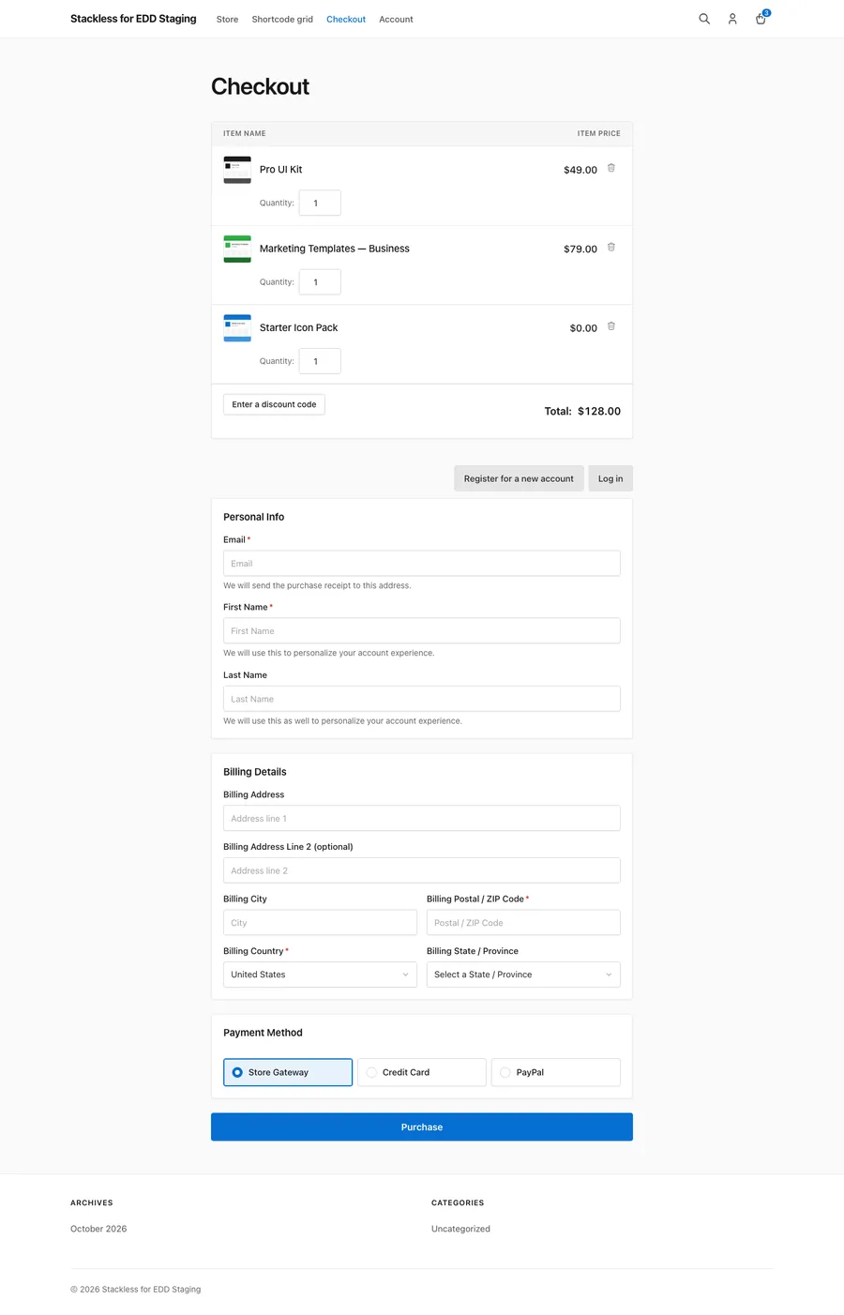844x1315 pixels.
Task: Click the Purchase button
Action: pos(422,1127)
